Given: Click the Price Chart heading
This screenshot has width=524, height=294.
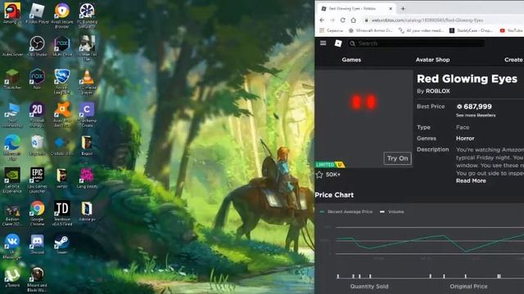Looking at the screenshot, I should pyautogui.click(x=334, y=195).
